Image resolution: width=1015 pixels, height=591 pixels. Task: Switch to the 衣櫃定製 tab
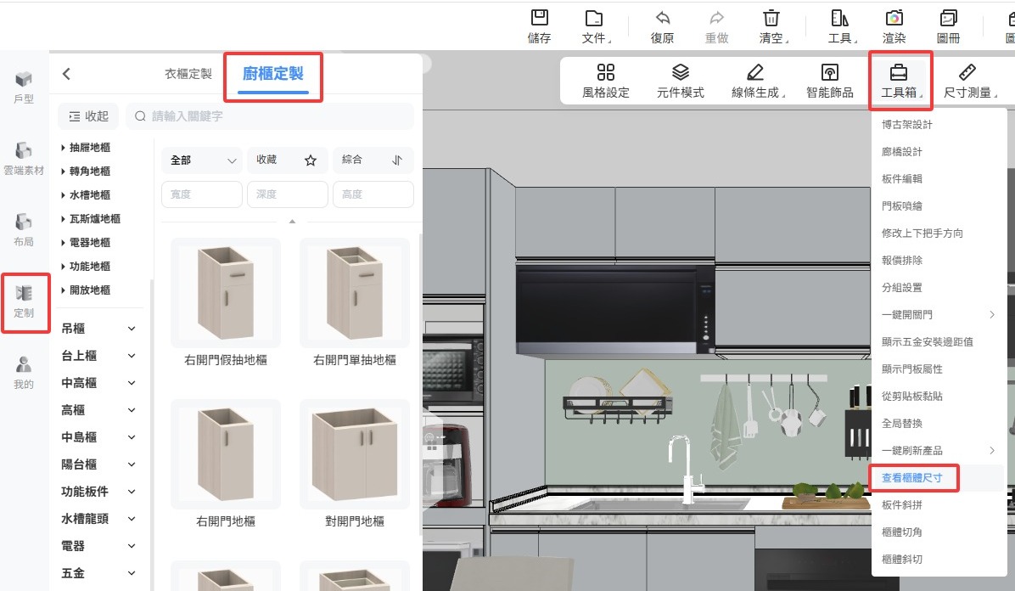(x=188, y=74)
